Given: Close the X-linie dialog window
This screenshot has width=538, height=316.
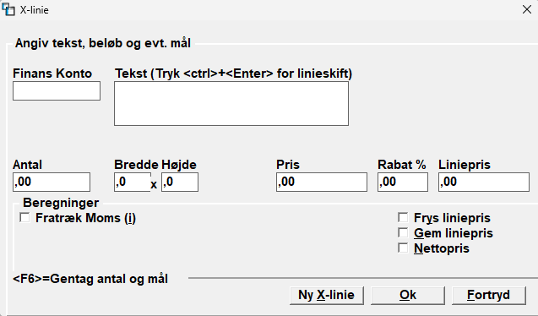Looking at the screenshot, I should point(527,9).
